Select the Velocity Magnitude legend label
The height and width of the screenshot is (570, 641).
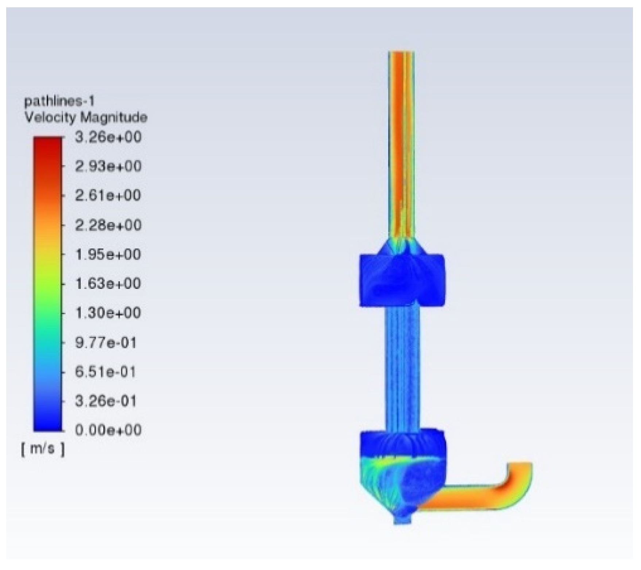click(86, 117)
